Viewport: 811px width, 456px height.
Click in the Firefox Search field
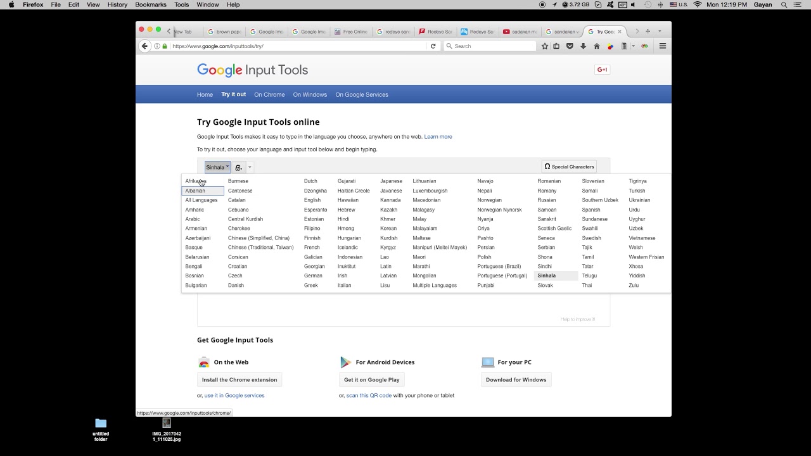pos(490,46)
